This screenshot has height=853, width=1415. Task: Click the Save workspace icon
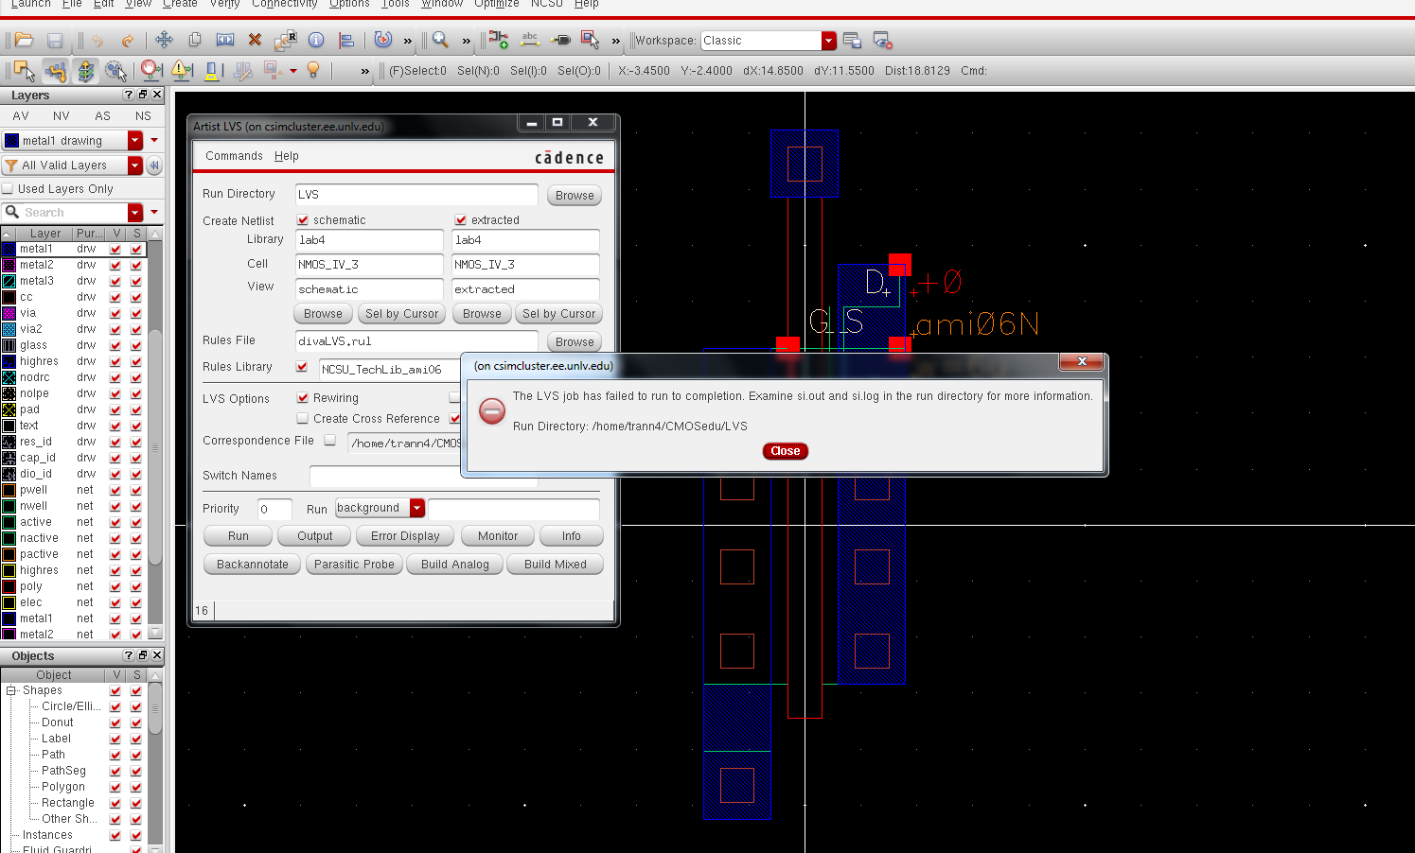click(x=852, y=41)
